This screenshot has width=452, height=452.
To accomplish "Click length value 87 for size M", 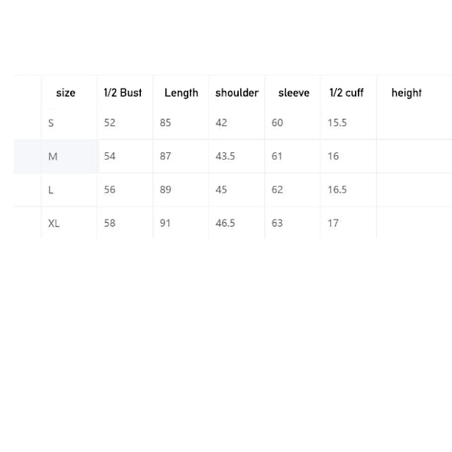I will pyautogui.click(x=166, y=156).
